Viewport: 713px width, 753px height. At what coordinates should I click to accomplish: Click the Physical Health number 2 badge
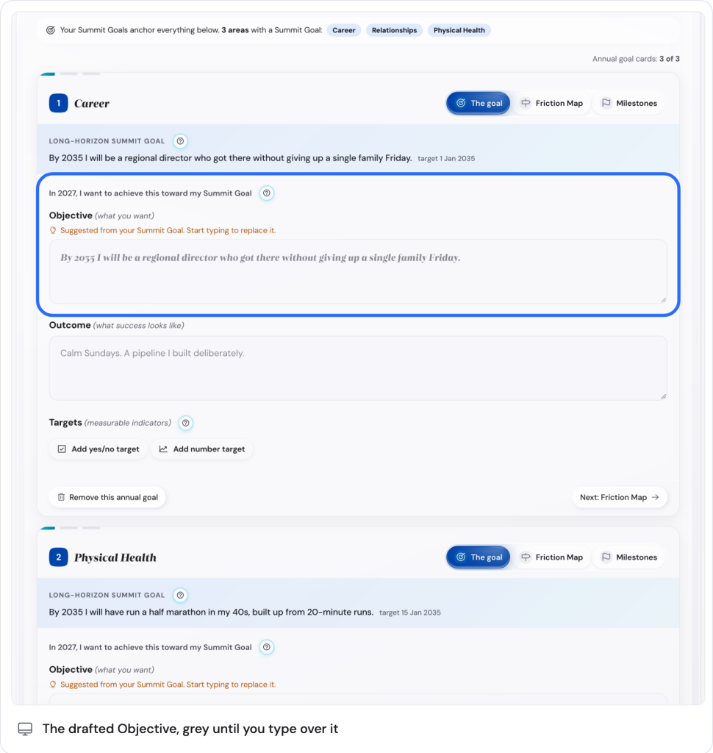[59, 557]
